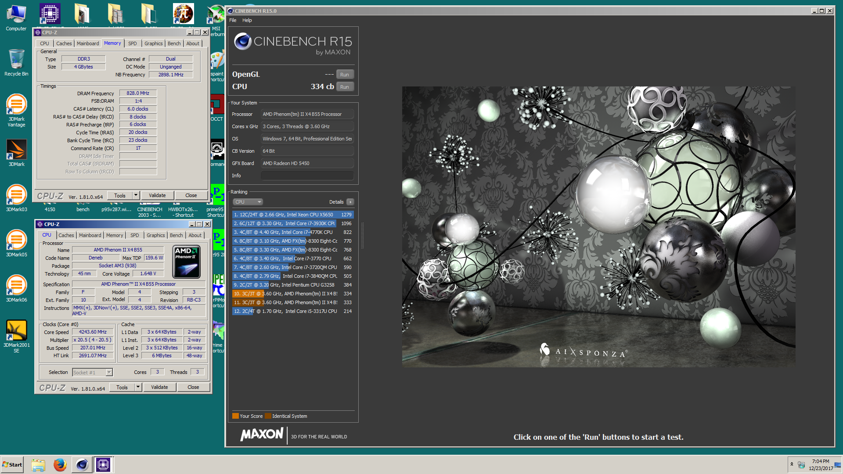The height and width of the screenshot is (474, 843).
Task: Open Firefox from the taskbar
Action: pyautogui.click(x=60, y=465)
